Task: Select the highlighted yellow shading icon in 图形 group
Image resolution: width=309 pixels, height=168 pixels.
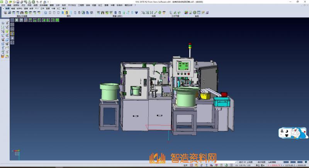Action: [x=66, y=13]
